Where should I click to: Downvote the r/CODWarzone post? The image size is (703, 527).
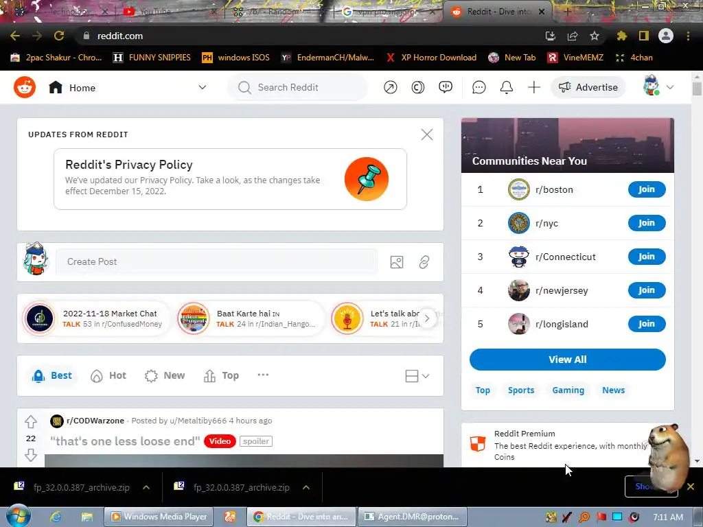30,456
